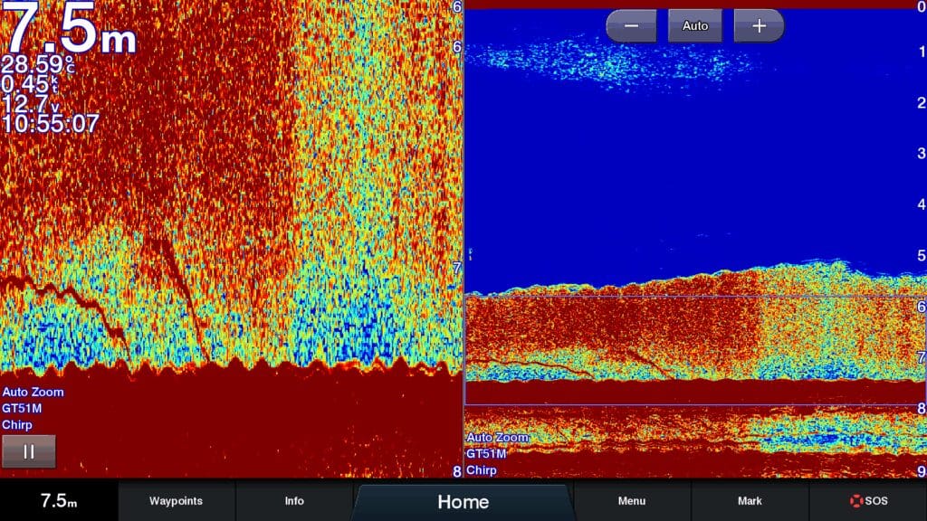Screen dimensions: 927x521
Task: Go to the Home screen
Action: point(463,502)
